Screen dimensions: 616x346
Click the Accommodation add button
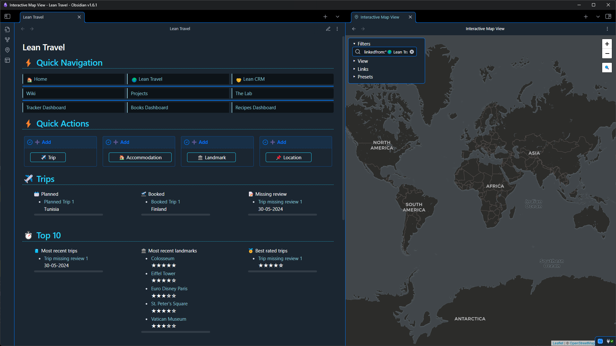click(140, 158)
